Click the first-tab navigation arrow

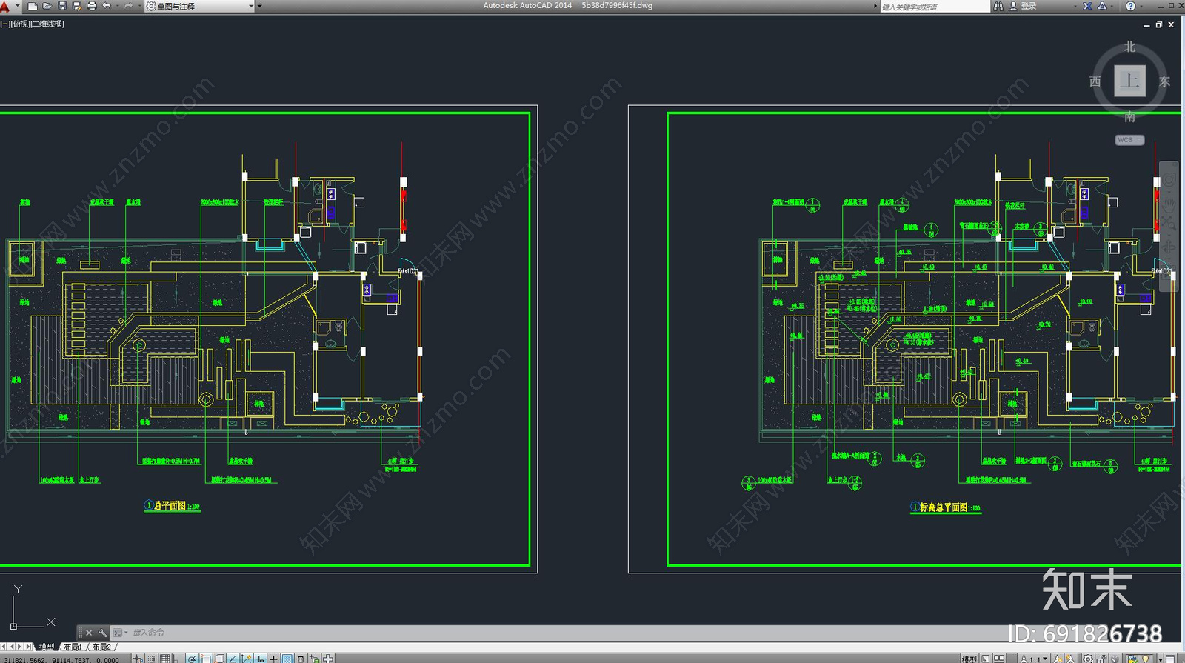coord(3,647)
